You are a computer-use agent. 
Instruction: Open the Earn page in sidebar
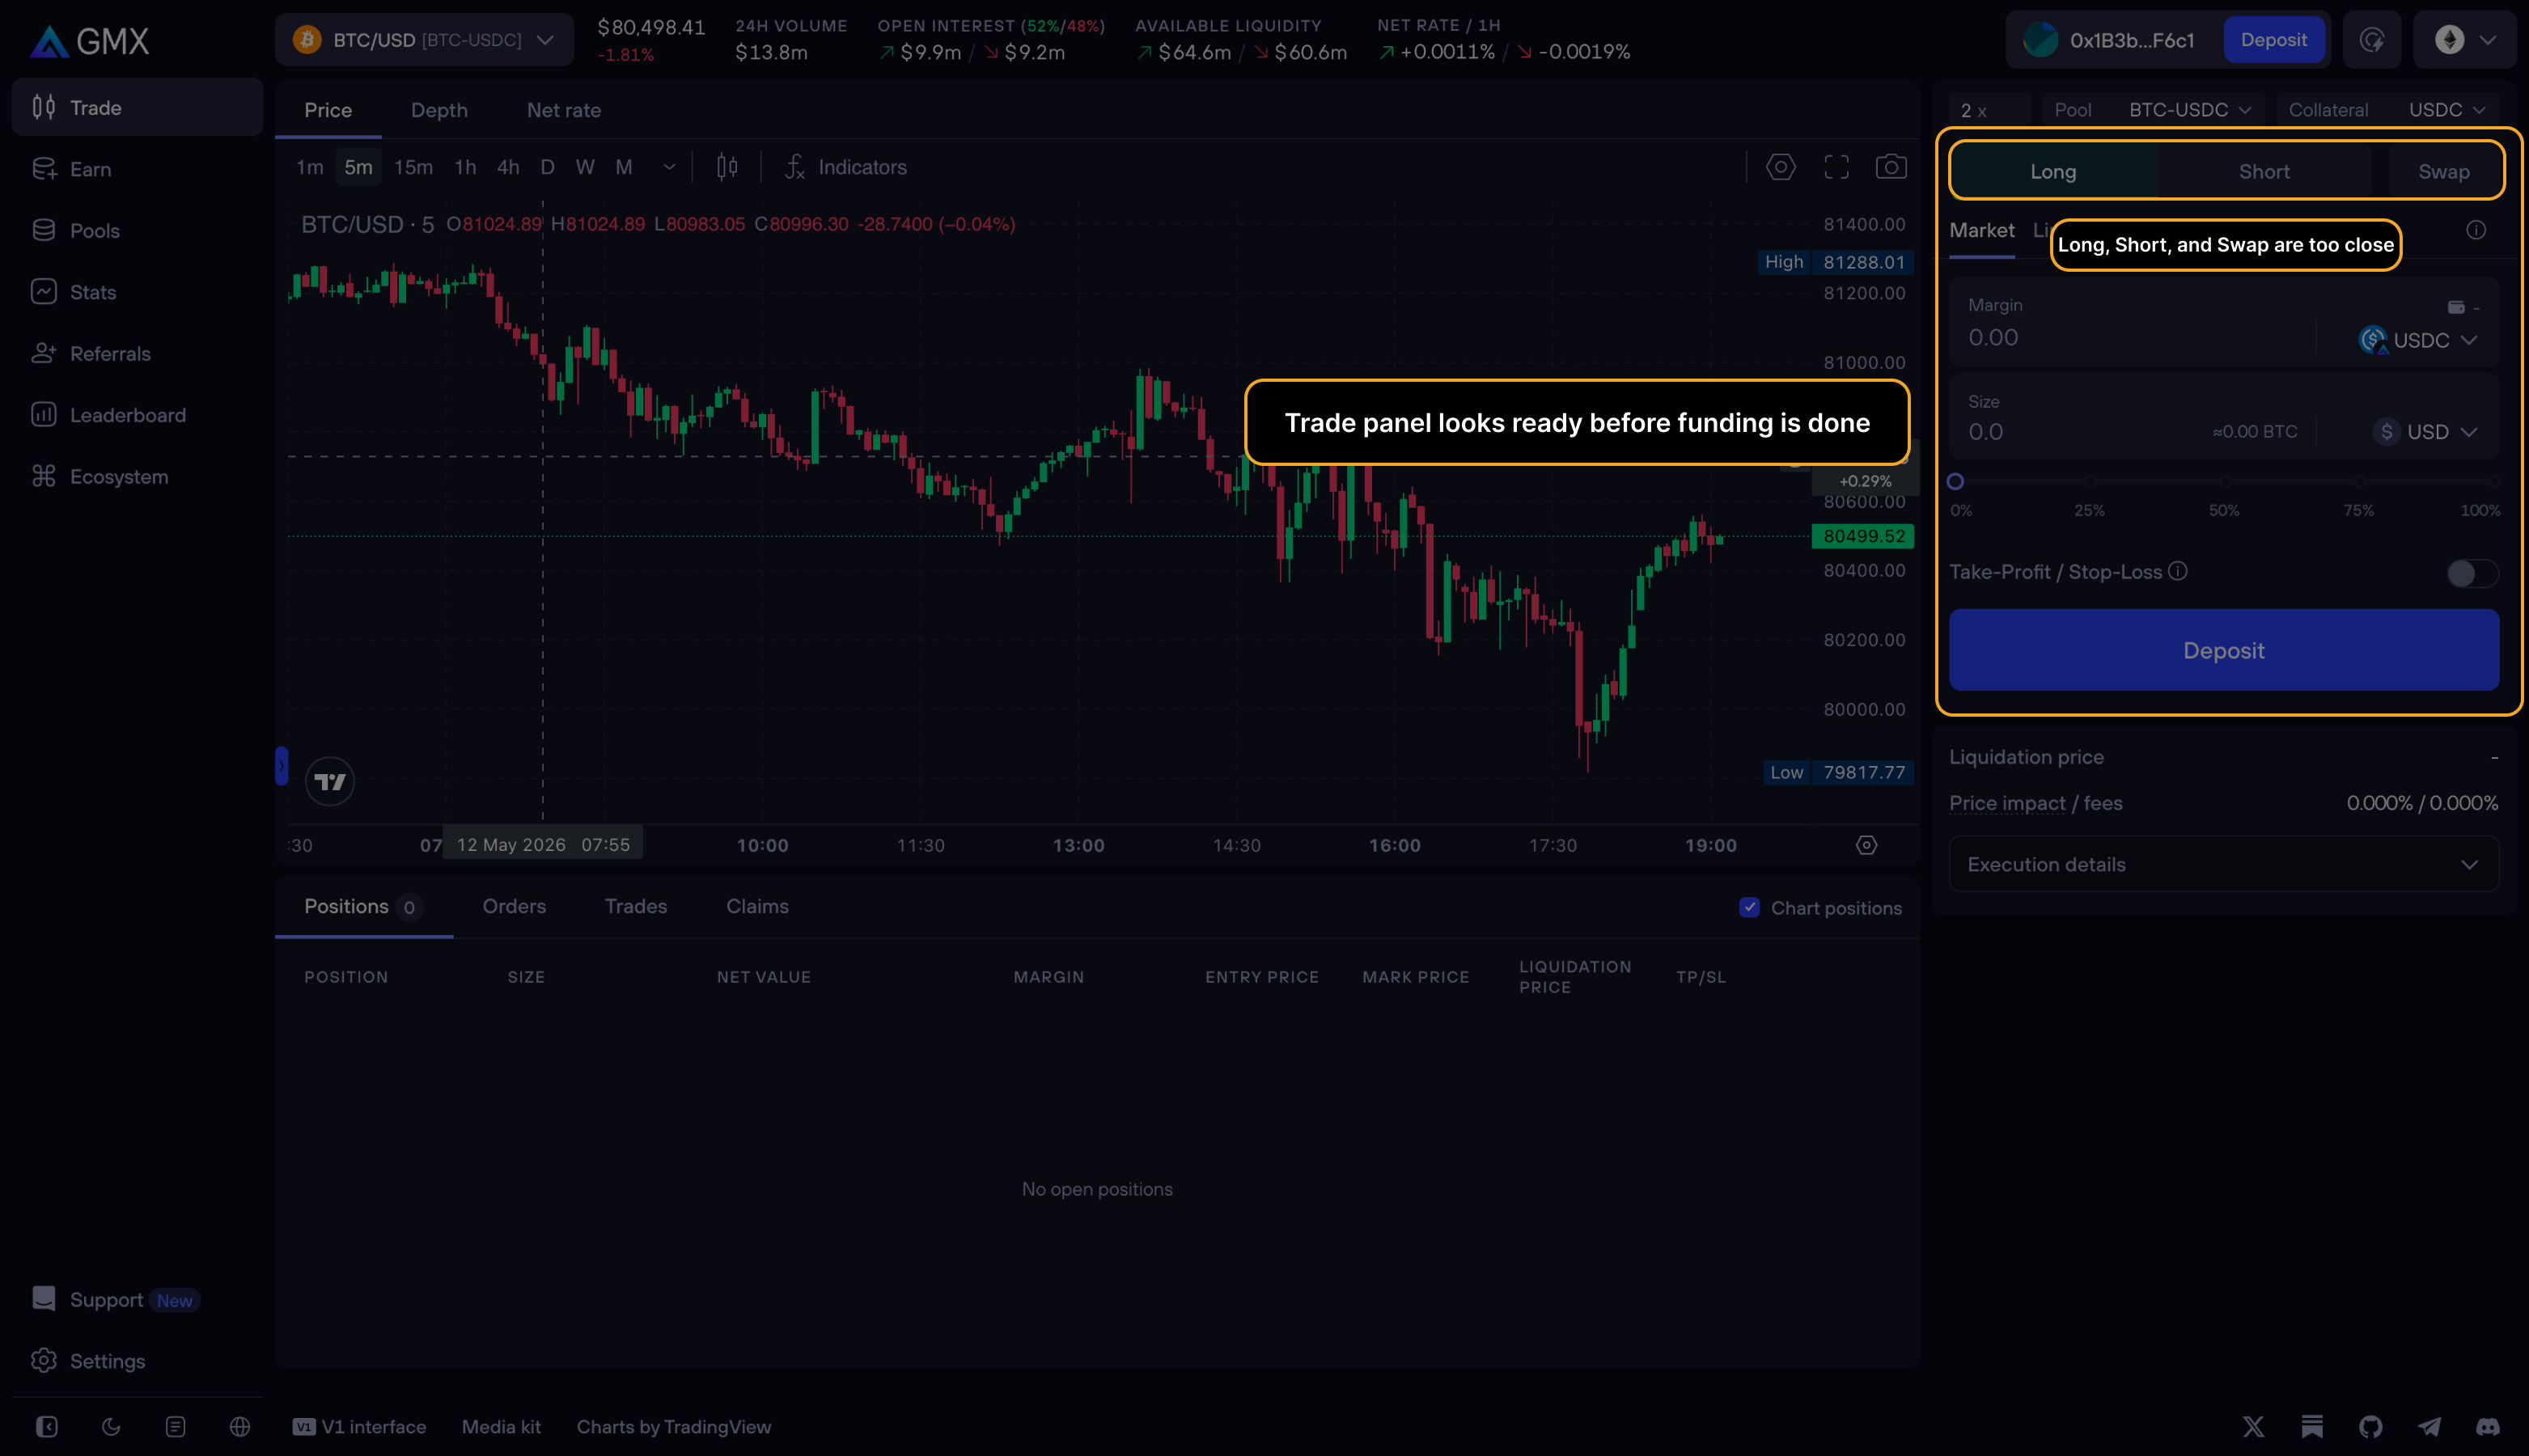point(137,169)
